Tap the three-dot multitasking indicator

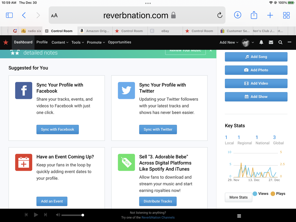[148, 3]
